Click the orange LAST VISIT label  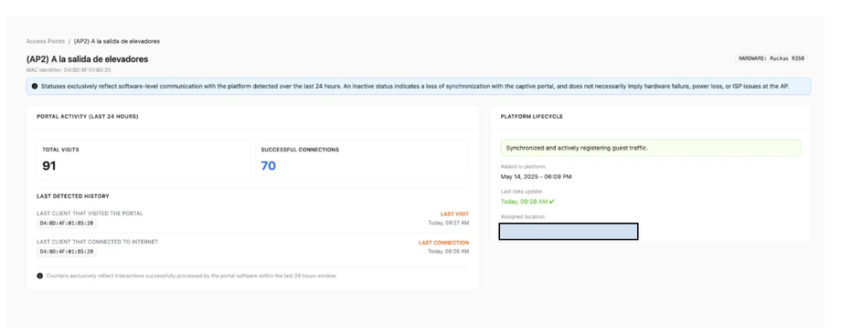click(x=455, y=214)
